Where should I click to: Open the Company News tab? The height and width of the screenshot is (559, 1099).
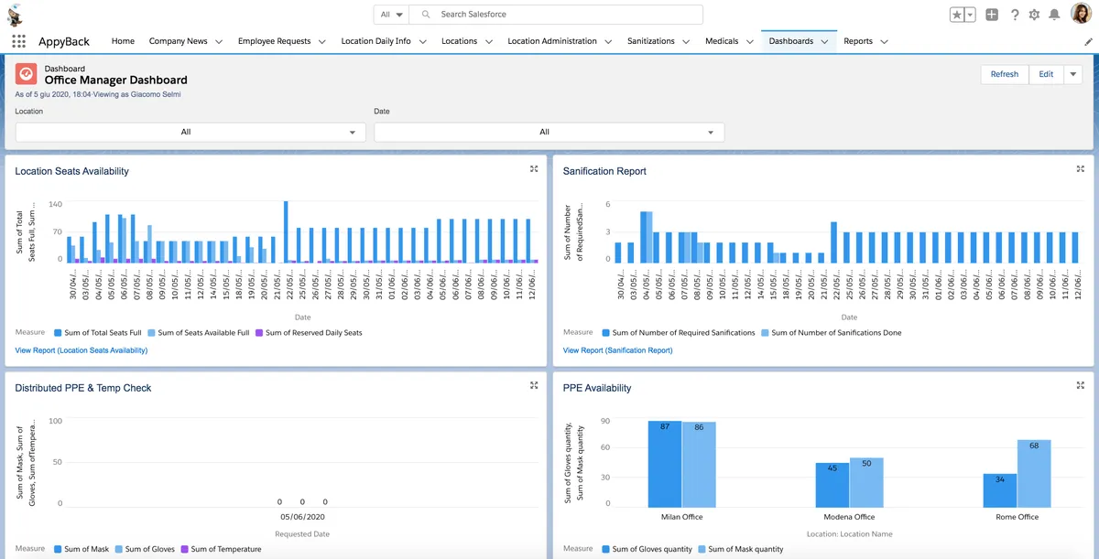click(178, 41)
